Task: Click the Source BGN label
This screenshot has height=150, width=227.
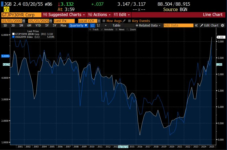Action: [175, 10]
